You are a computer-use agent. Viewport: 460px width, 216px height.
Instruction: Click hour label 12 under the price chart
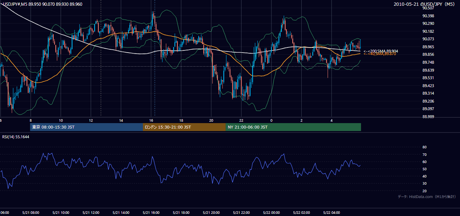[91, 121]
